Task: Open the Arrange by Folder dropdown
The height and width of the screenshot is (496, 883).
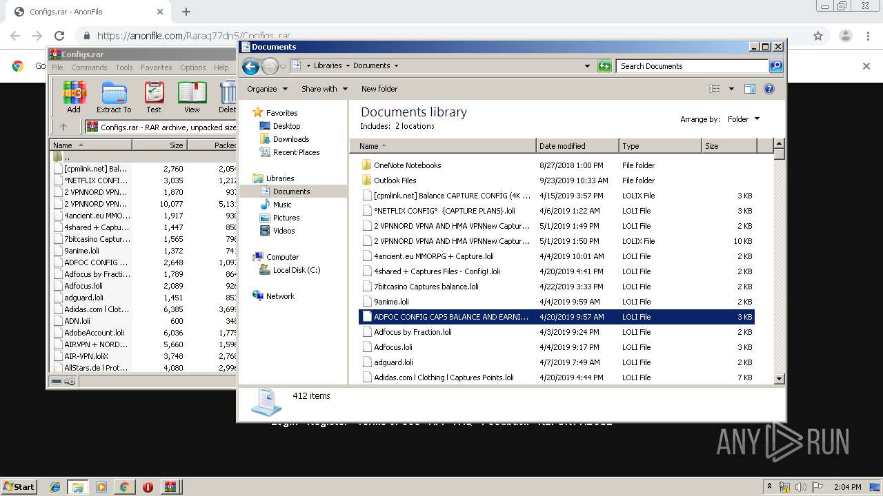Action: [x=743, y=119]
